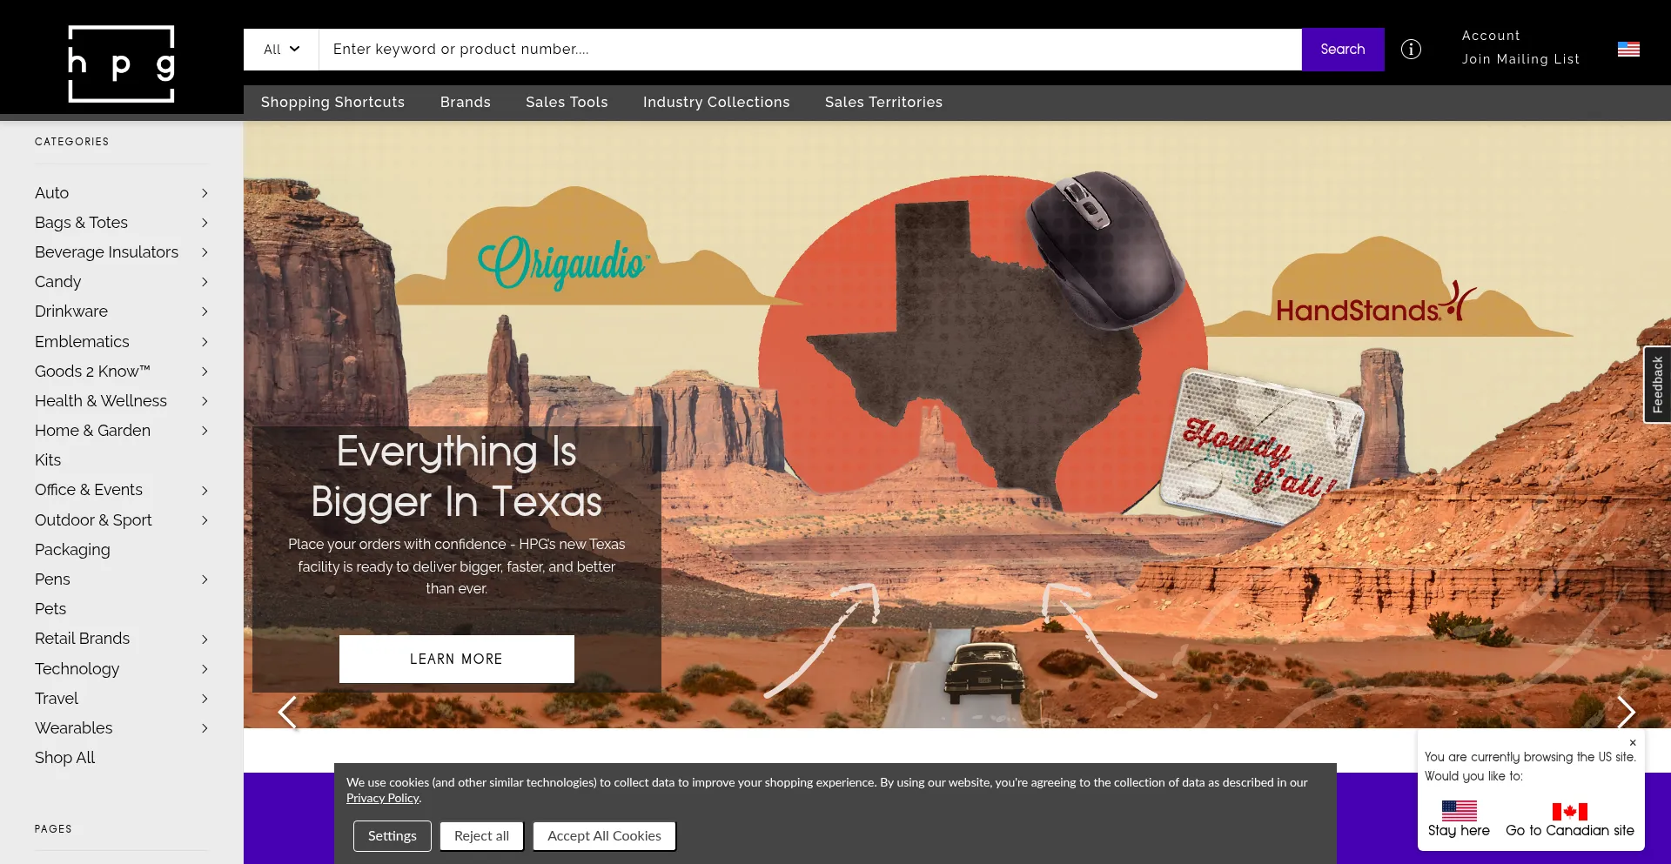Expand the Drinkware category
This screenshot has width=1671, height=864.
coord(205,311)
